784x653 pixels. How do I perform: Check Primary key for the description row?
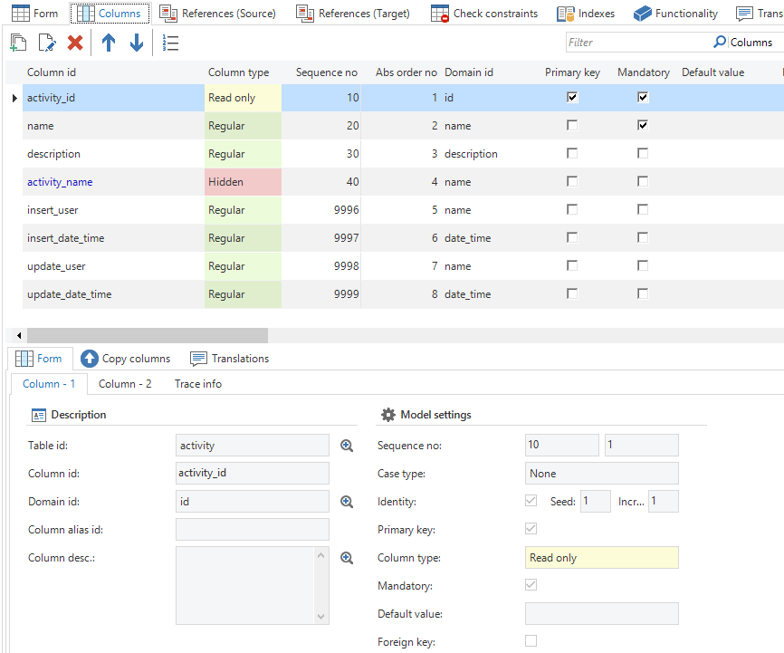[572, 154]
